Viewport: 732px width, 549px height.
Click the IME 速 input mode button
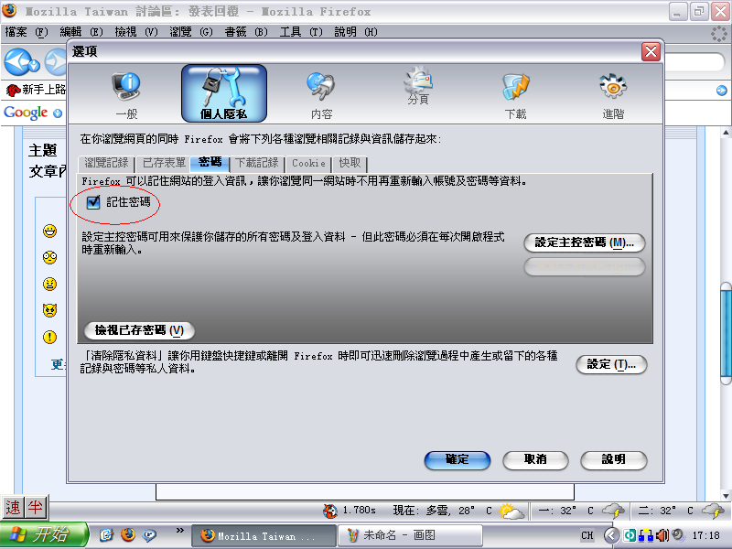(x=13, y=508)
